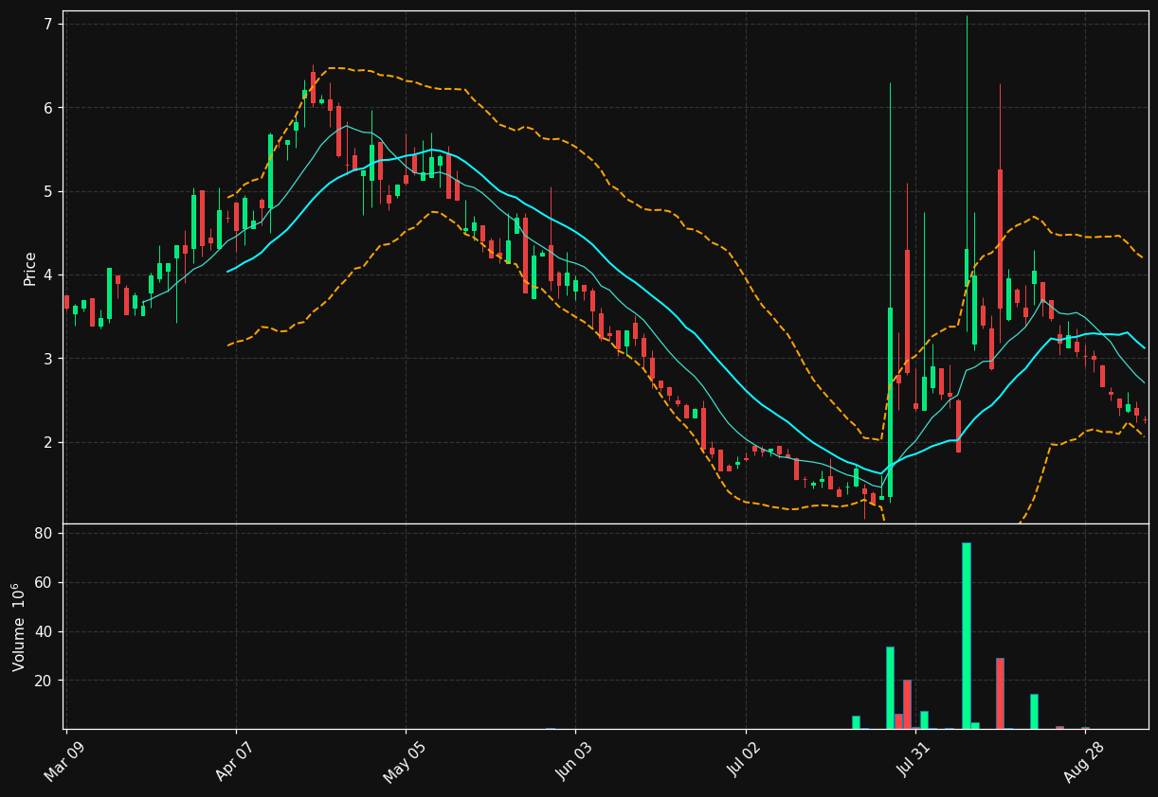The image size is (1158, 797).
Task: Click price axis tick label 4
Action: (47, 275)
